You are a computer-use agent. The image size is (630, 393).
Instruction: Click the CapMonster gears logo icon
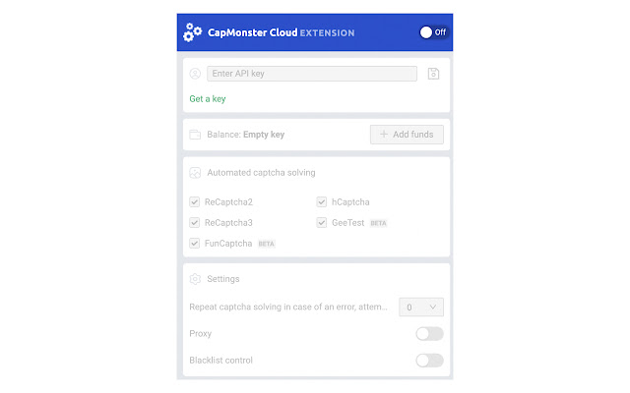(x=193, y=32)
